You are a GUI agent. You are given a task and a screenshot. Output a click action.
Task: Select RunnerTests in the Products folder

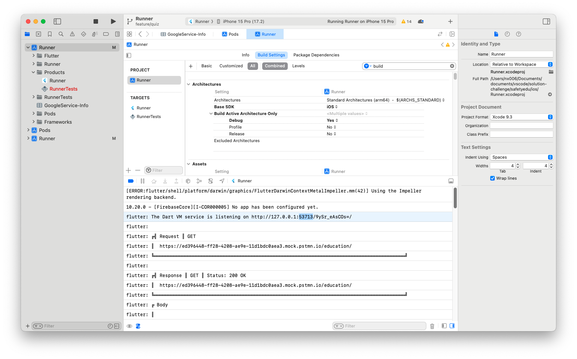pos(63,89)
